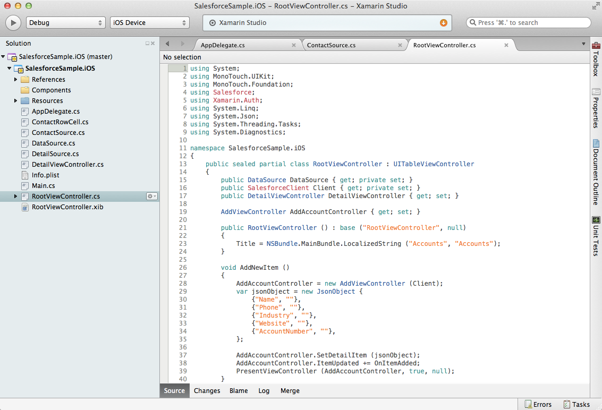Click the Resources folder icon
Viewport: 602px width, 410px height.
coord(25,100)
